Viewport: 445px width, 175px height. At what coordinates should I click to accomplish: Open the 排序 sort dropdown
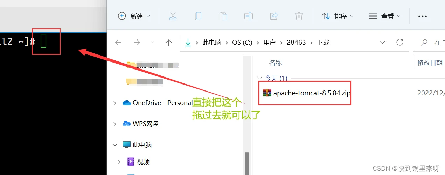click(x=338, y=16)
